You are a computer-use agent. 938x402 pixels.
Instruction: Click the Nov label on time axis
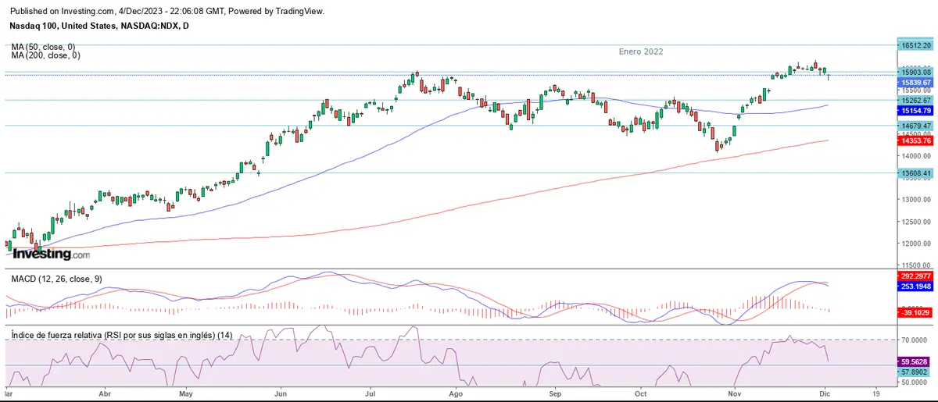tap(733, 395)
